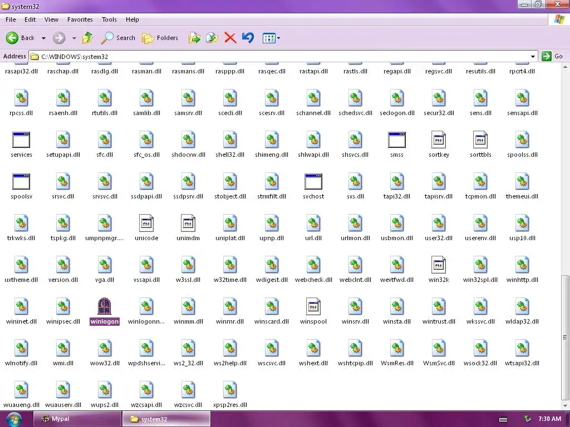Click the Go button
The height and width of the screenshot is (427, 570).
point(552,56)
